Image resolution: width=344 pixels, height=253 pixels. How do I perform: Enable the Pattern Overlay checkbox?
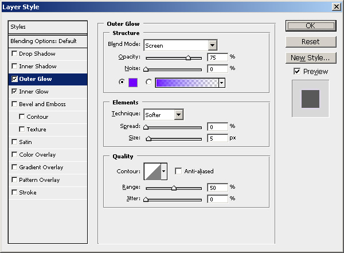(x=14, y=180)
